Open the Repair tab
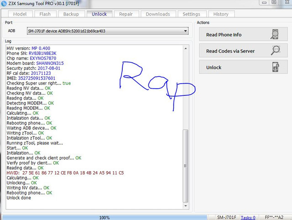The height and width of the screenshot is (220, 292). [x=126, y=14]
